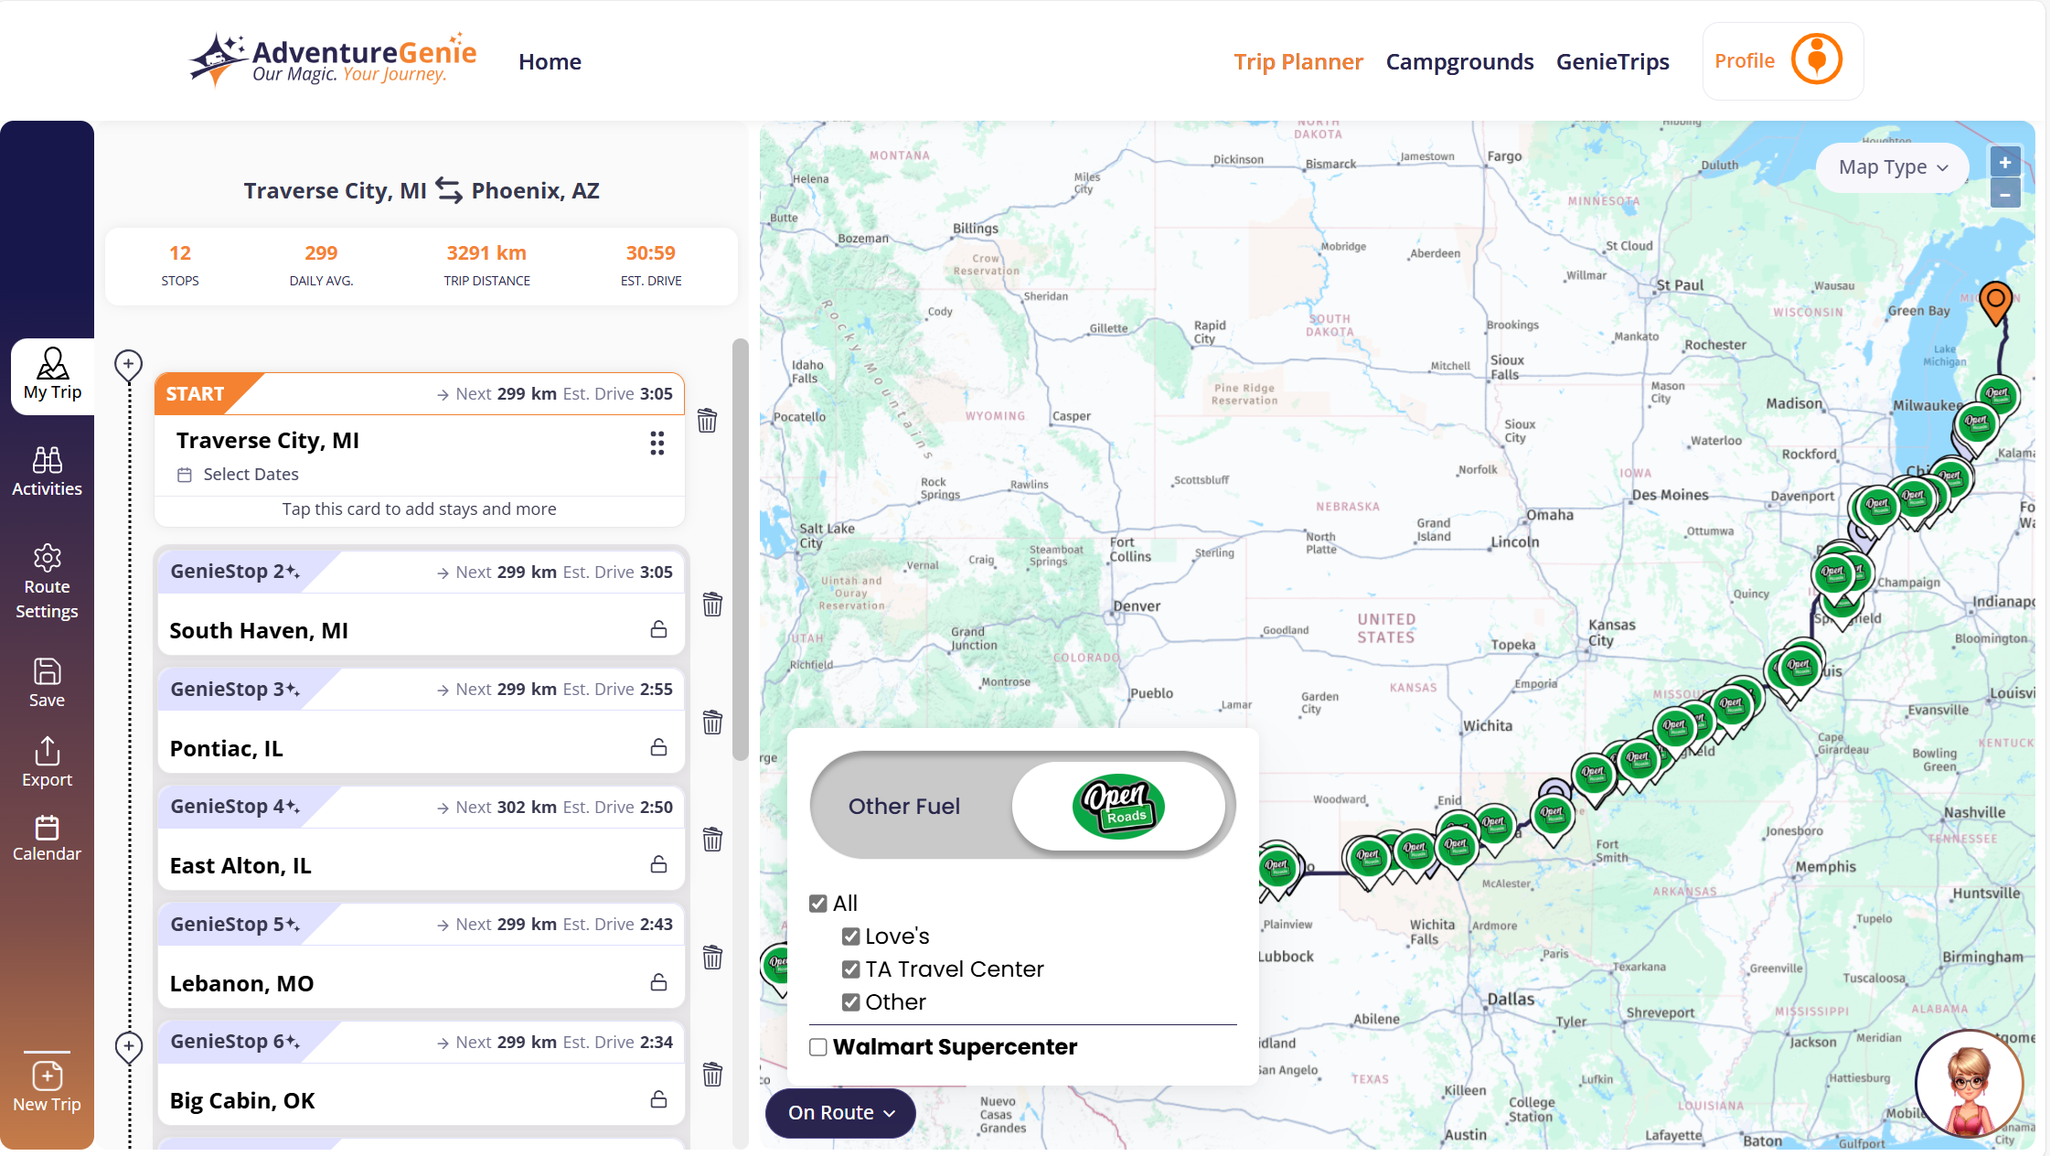This screenshot has height=1156, width=2050.
Task: Click calendar icon beside Select Dates
Action: [x=185, y=475]
